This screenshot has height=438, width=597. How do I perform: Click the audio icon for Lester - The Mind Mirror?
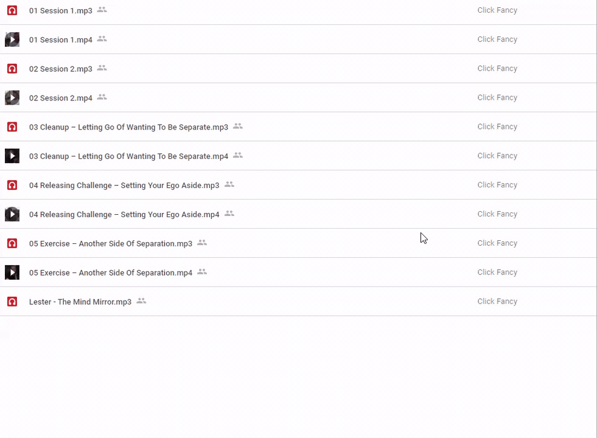point(12,302)
